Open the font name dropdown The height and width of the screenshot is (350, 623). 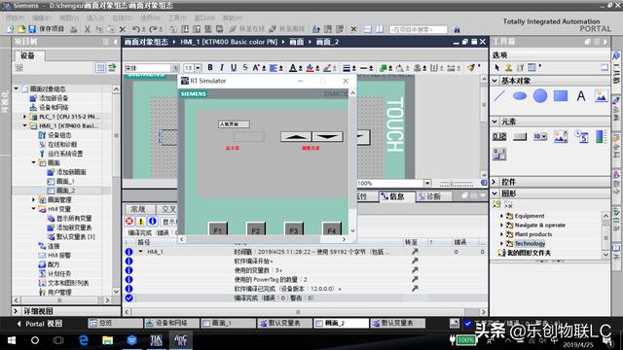[175, 68]
